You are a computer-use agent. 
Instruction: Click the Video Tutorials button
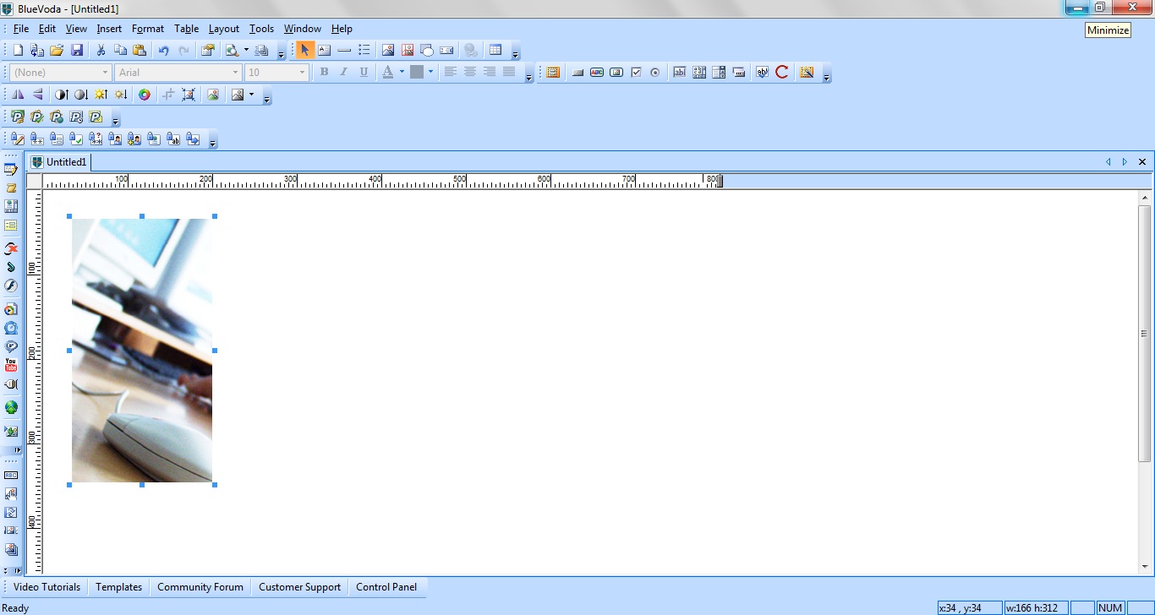(47, 587)
